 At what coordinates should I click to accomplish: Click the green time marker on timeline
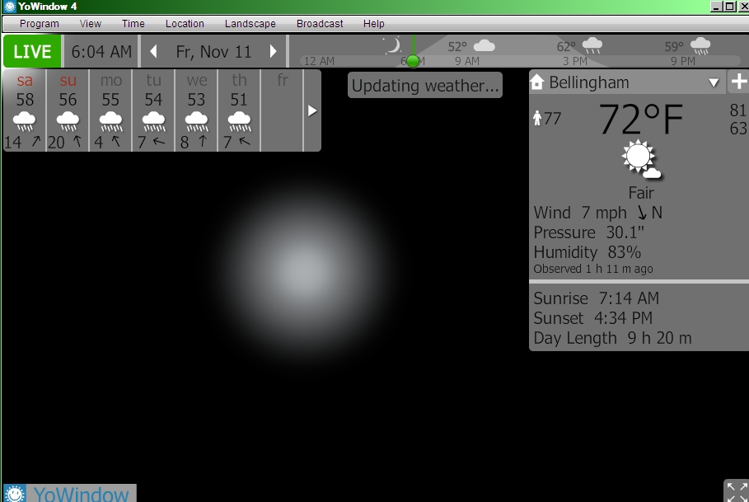(413, 61)
